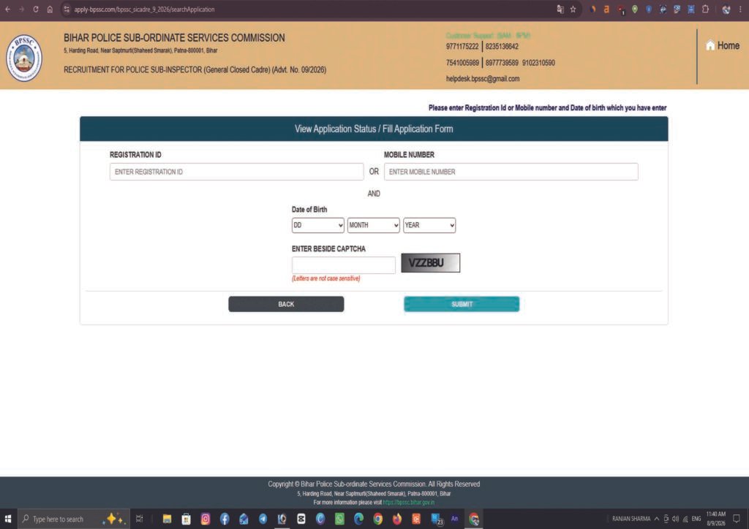
Task: Click the VZZBBU captcha image
Action: click(430, 263)
